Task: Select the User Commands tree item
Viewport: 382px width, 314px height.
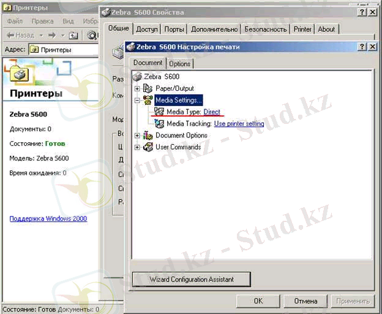Action: coord(178,147)
